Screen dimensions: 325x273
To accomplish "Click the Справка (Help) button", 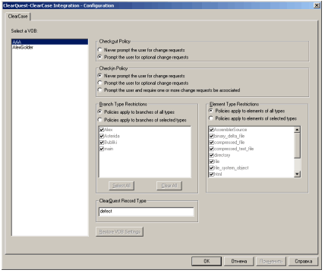I will pyautogui.click(x=303, y=262).
